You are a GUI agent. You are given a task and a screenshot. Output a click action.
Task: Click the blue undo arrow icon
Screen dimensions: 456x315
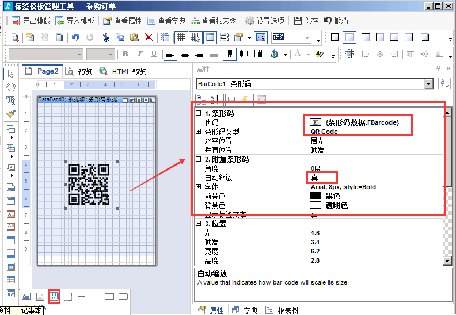click(75, 37)
